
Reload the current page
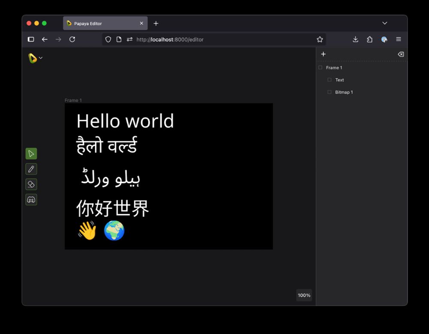tap(72, 39)
